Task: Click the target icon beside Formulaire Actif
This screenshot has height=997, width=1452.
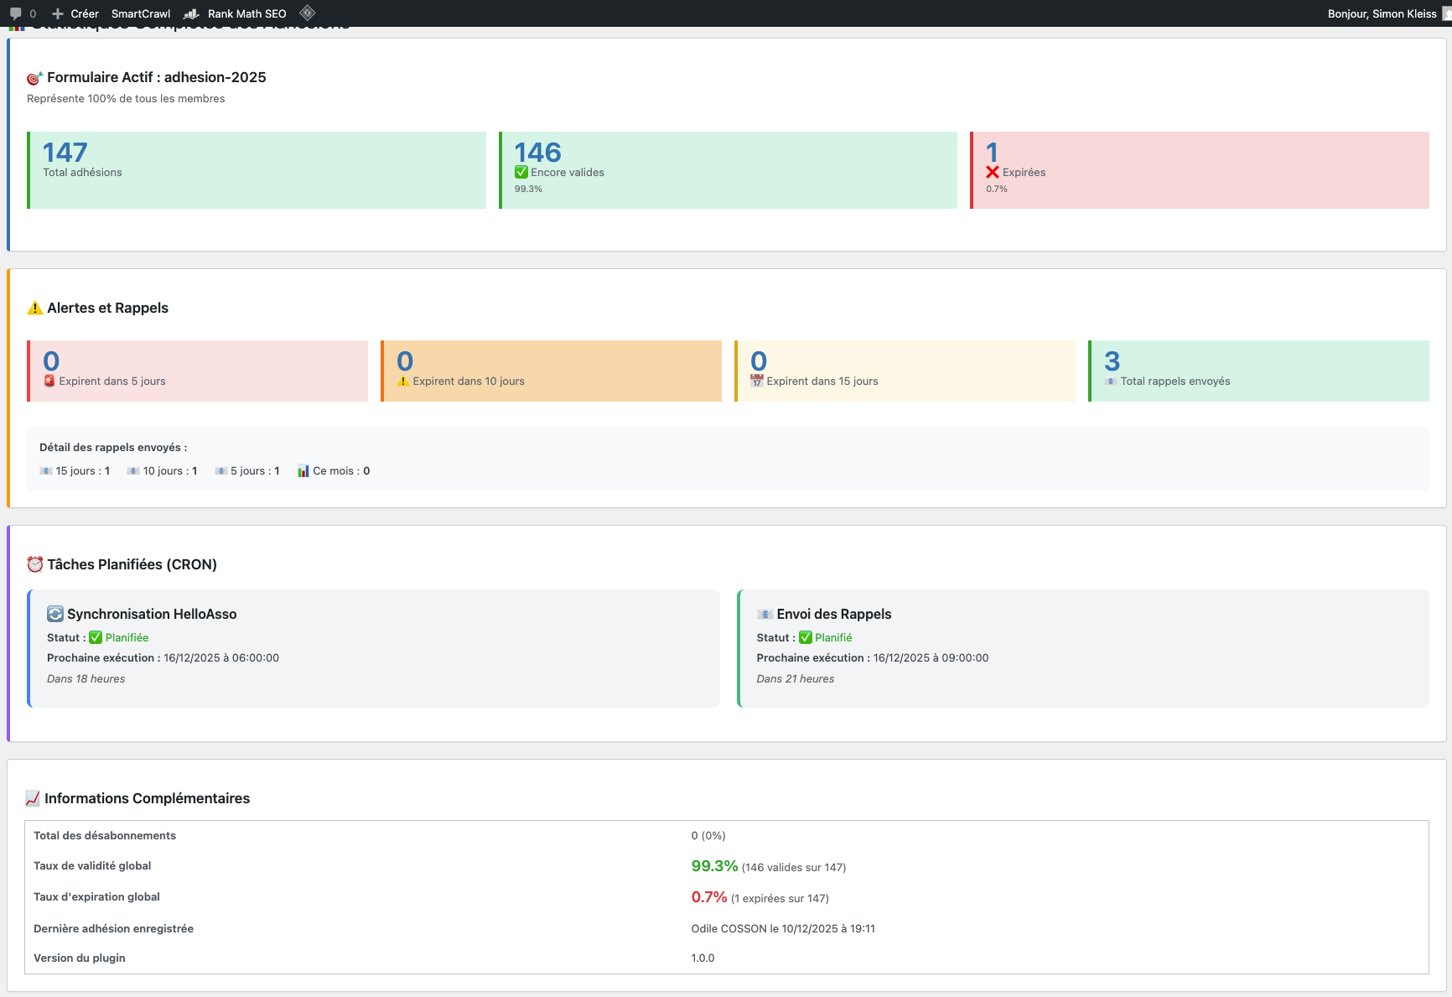Action: pos(34,77)
